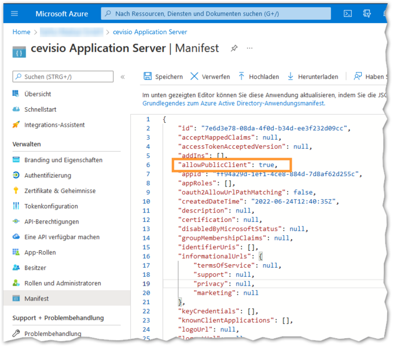Screen dimensions: 393x347
Task: Click the API-Berechtigungen icon
Action: click(16, 221)
